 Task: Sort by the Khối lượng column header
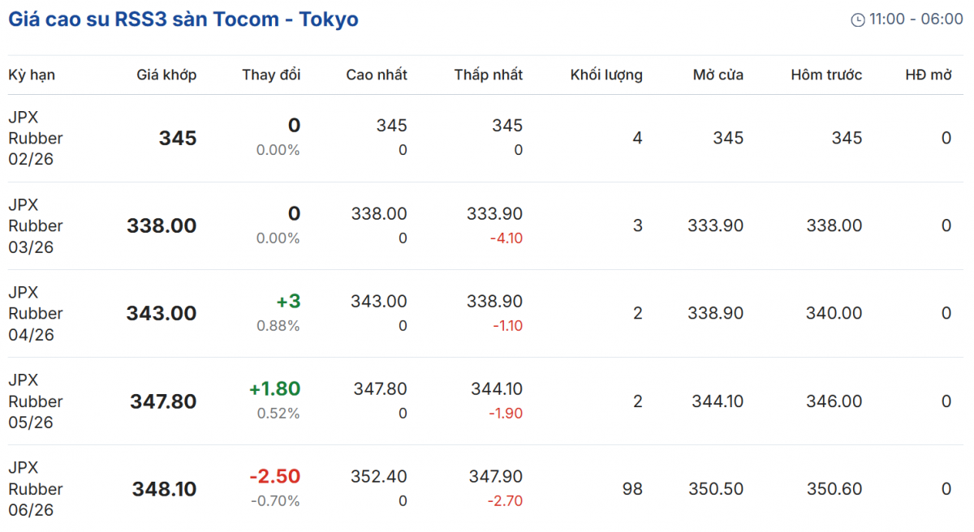pyautogui.click(x=606, y=75)
